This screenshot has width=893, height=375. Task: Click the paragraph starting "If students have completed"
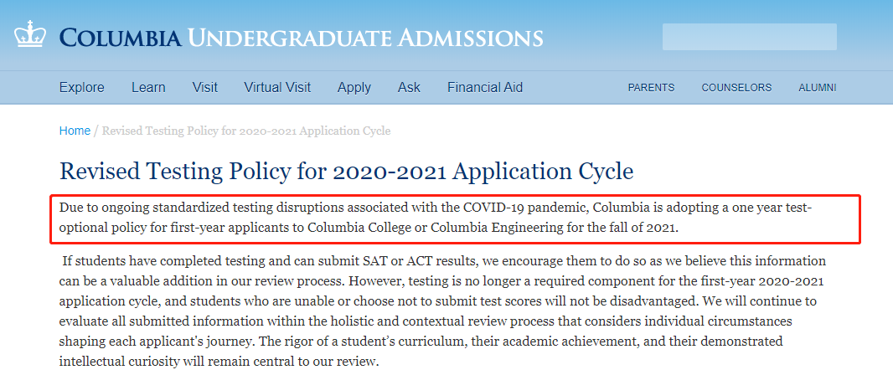[442, 311]
